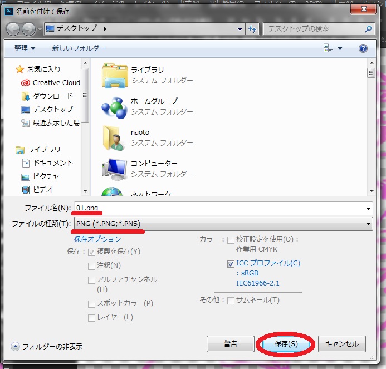Click the 警告 button
Image resolution: width=386 pixels, height=369 pixels.
coord(230,344)
